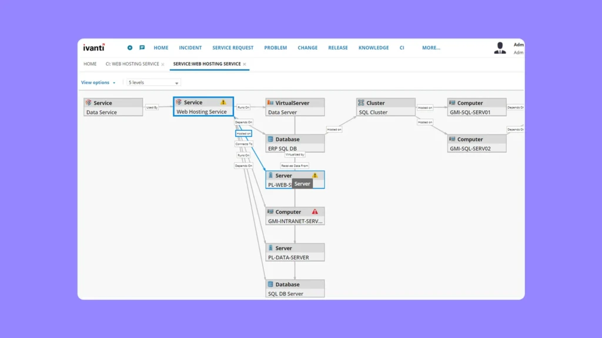The height and width of the screenshot is (338, 602).
Task: Open the chat bubble icon in header
Action: (142, 48)
